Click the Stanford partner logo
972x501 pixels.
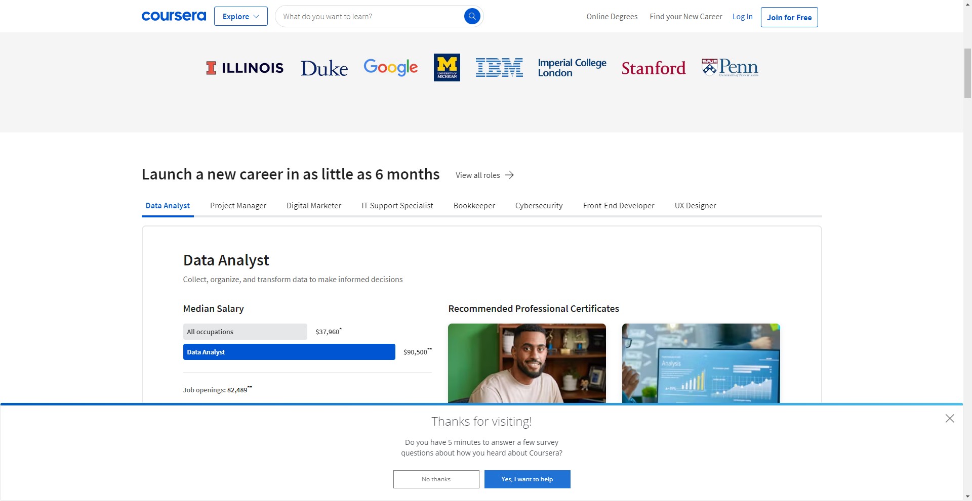click(653, 68)
